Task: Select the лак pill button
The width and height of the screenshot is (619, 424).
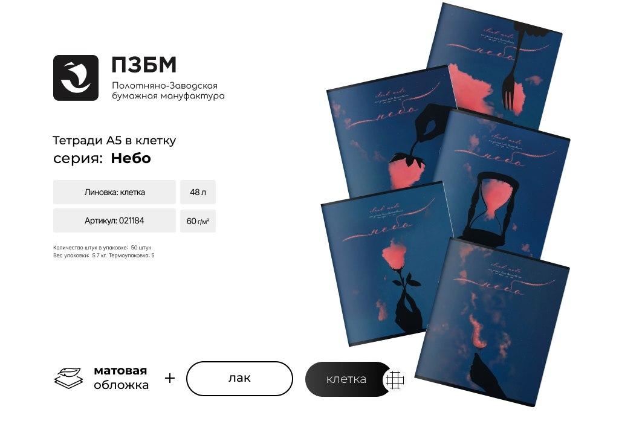Action: coord(239,378)
